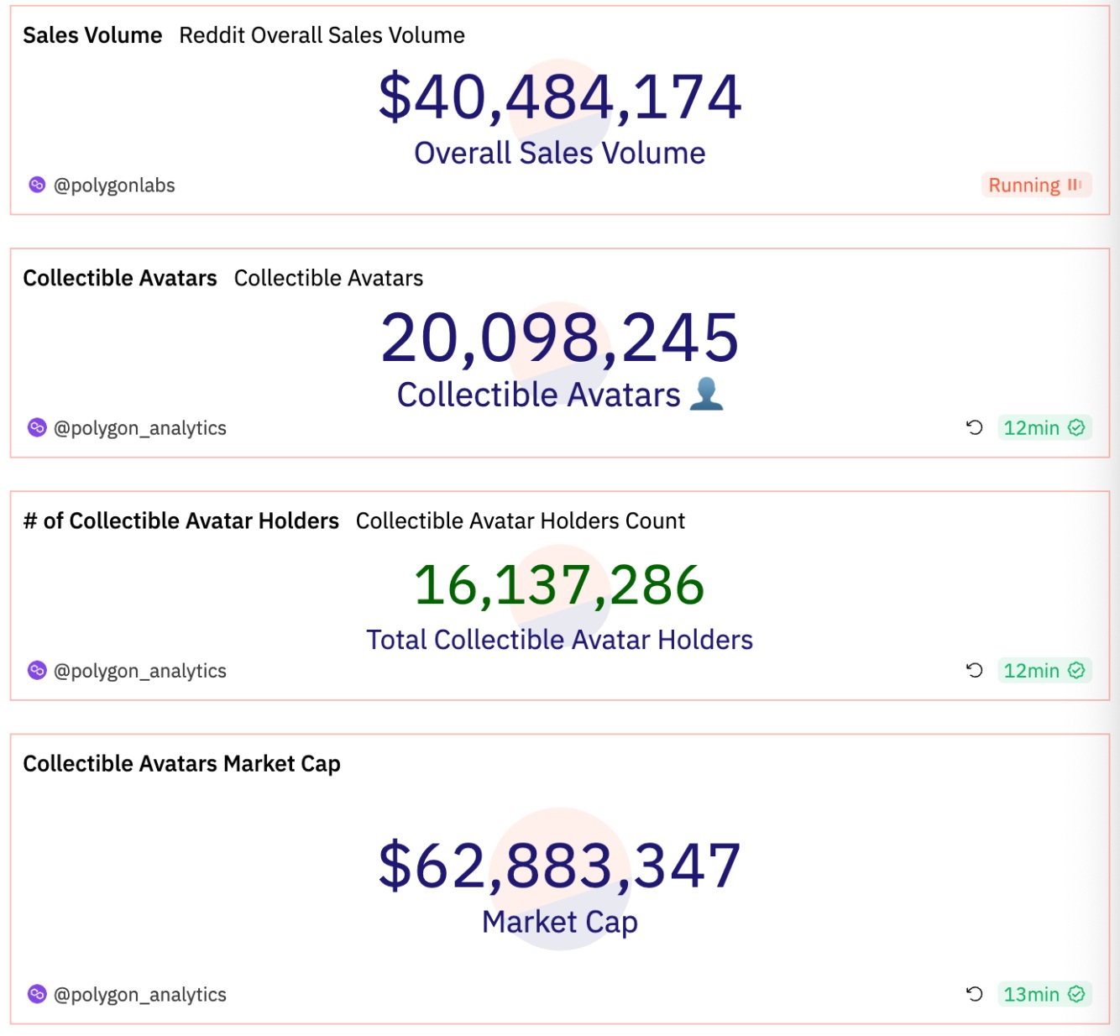This screenshot has height=1036, width=1120.
Task: Click the Running status indicator
Action: click(x=1036, y=185)
